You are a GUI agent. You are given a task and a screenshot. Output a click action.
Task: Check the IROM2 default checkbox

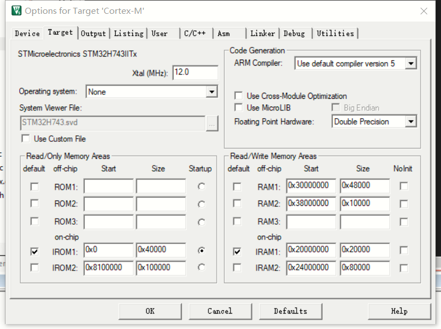(34, 267)
